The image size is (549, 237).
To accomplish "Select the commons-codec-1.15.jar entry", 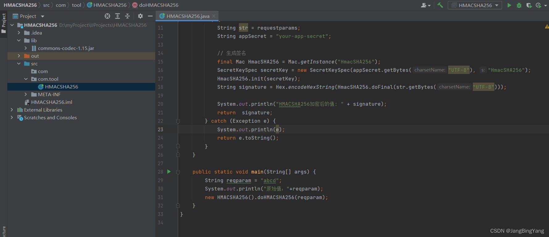I will coord(81,48).
